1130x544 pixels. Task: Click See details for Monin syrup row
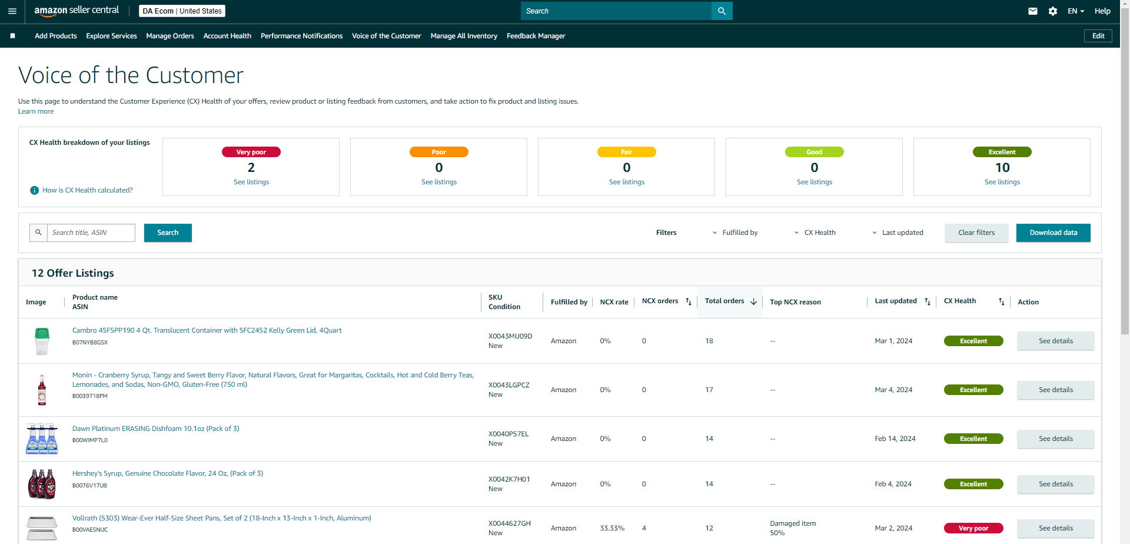pyautogui.click(x=1056, y=390)
